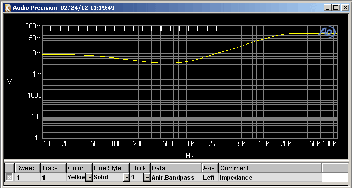The height and width of the screenshot is (189, 352).
Task: Click the Audio Precision title bar icon
Action: tap(8, 8)
